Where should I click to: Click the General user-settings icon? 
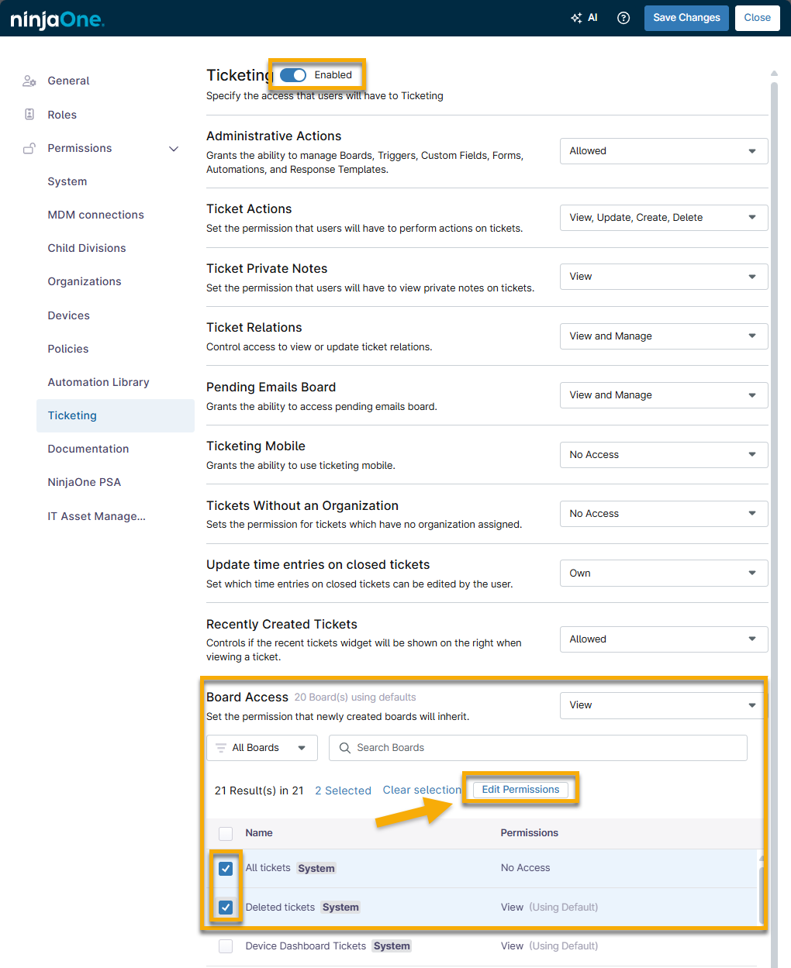point(29,81)
